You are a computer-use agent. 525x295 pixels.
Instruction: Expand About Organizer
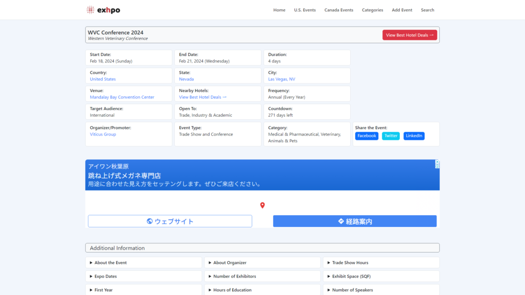(x=262, y=263)
